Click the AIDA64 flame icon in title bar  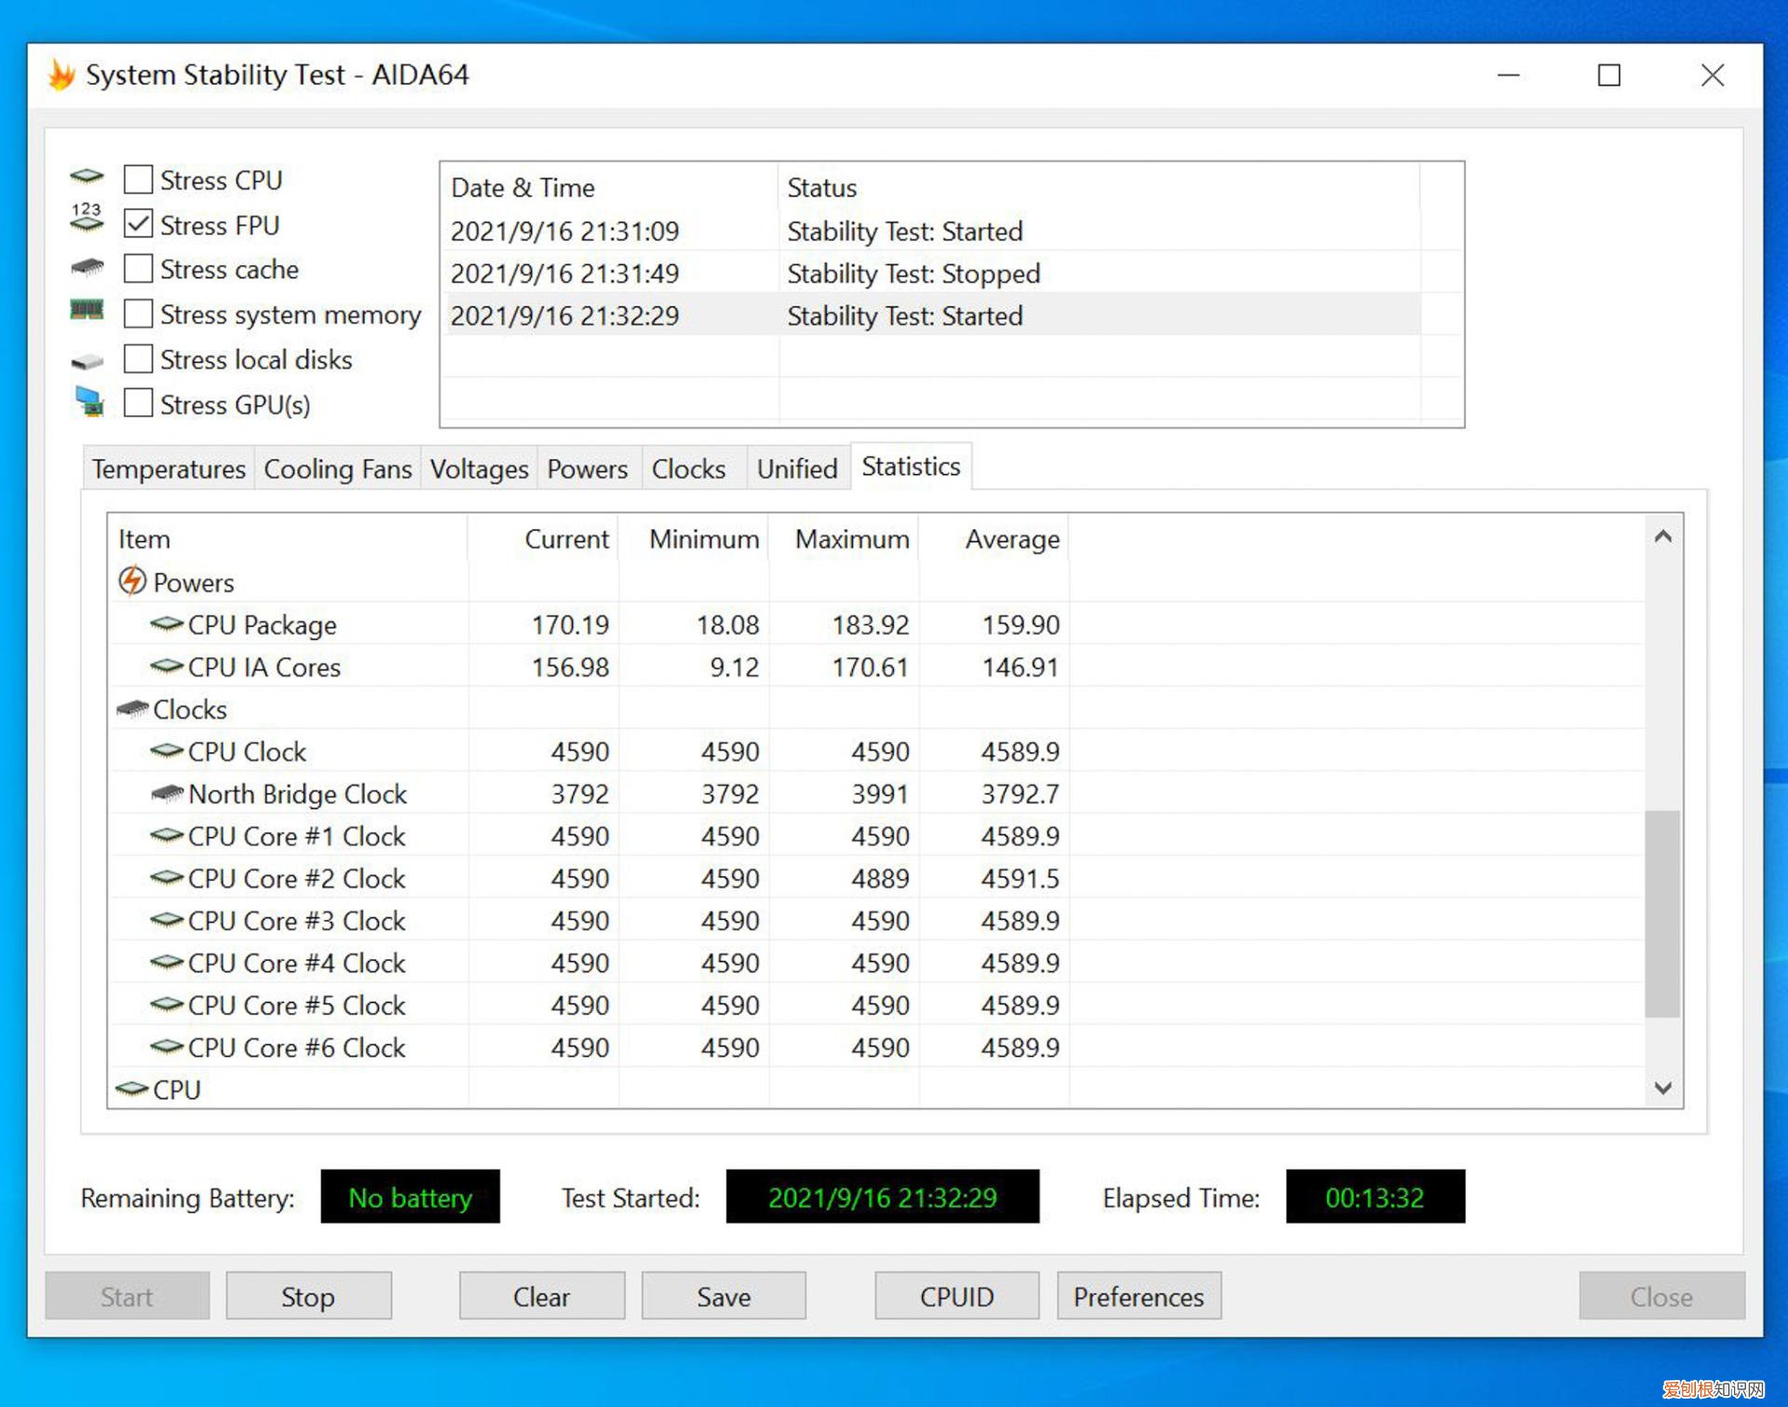tap(61, 74)
